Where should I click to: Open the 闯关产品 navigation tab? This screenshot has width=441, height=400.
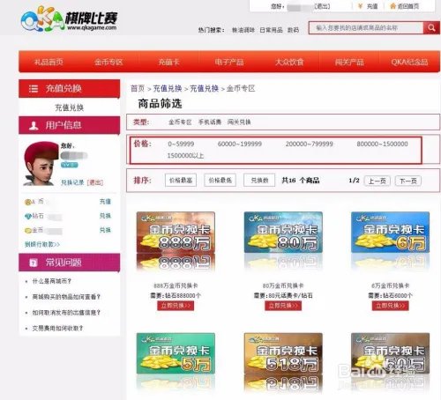pos(349,62)
